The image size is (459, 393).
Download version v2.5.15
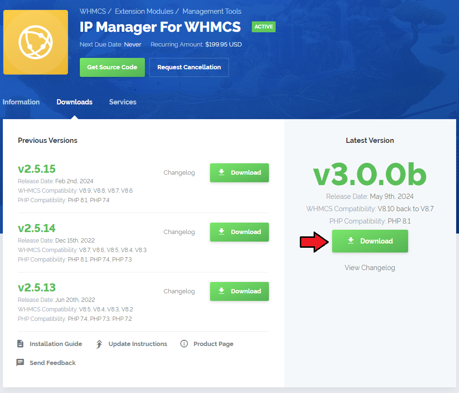click(239, 173)
